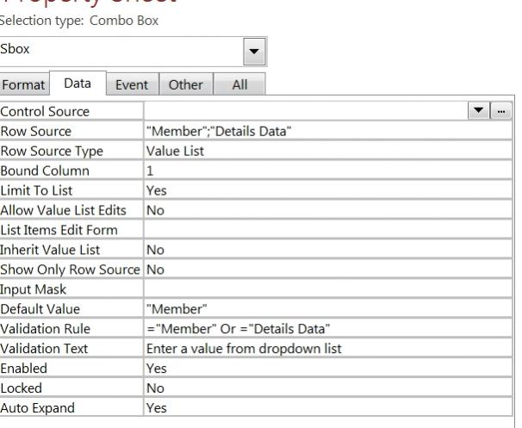Toggle Allow Value List Edits setting
This screenshot has width=522, height=428.
[x=327, y=209]
